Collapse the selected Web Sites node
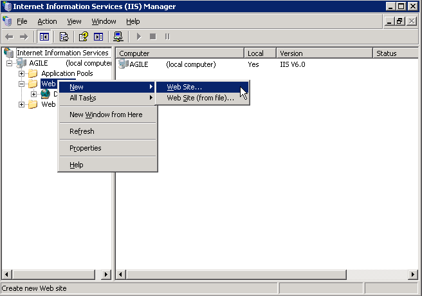Screen dimensions: 422x296 tap(21, 84)
